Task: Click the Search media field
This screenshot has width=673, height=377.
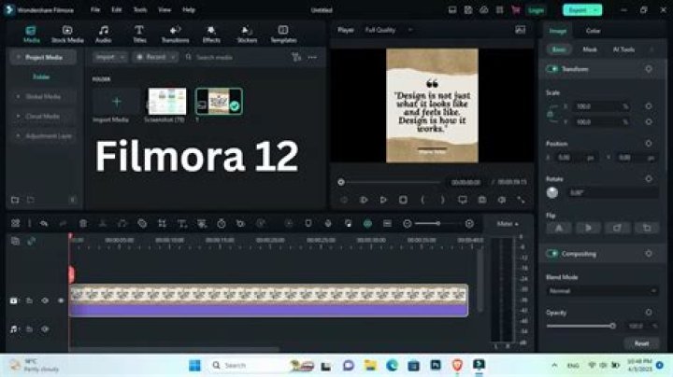Action: pos(236,57)
